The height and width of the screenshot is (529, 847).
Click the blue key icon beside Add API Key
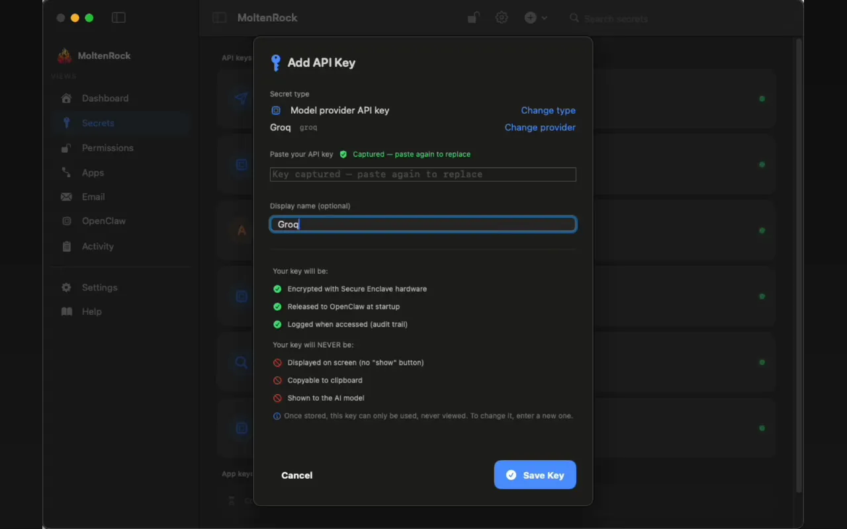(x=276, y=63)
